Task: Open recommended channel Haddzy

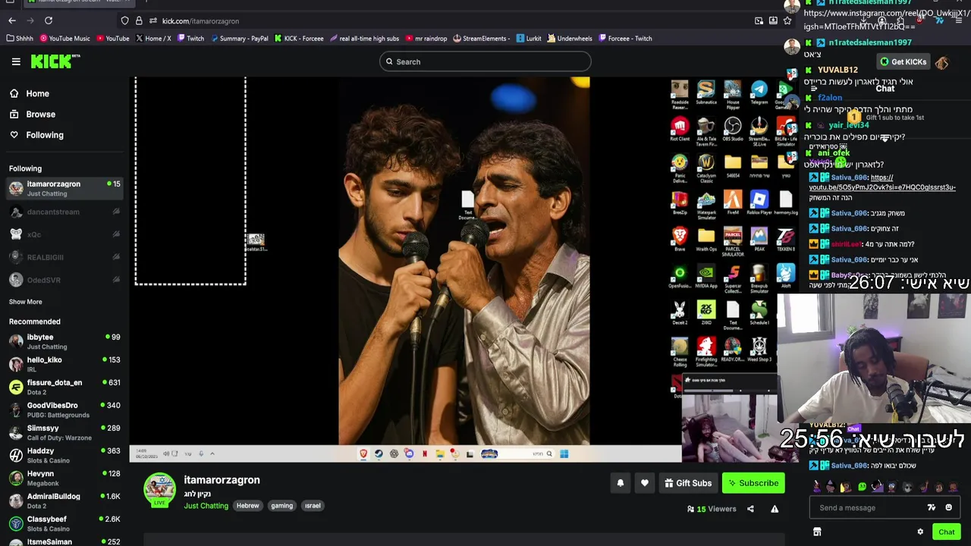Action: [x=64, y=455]
